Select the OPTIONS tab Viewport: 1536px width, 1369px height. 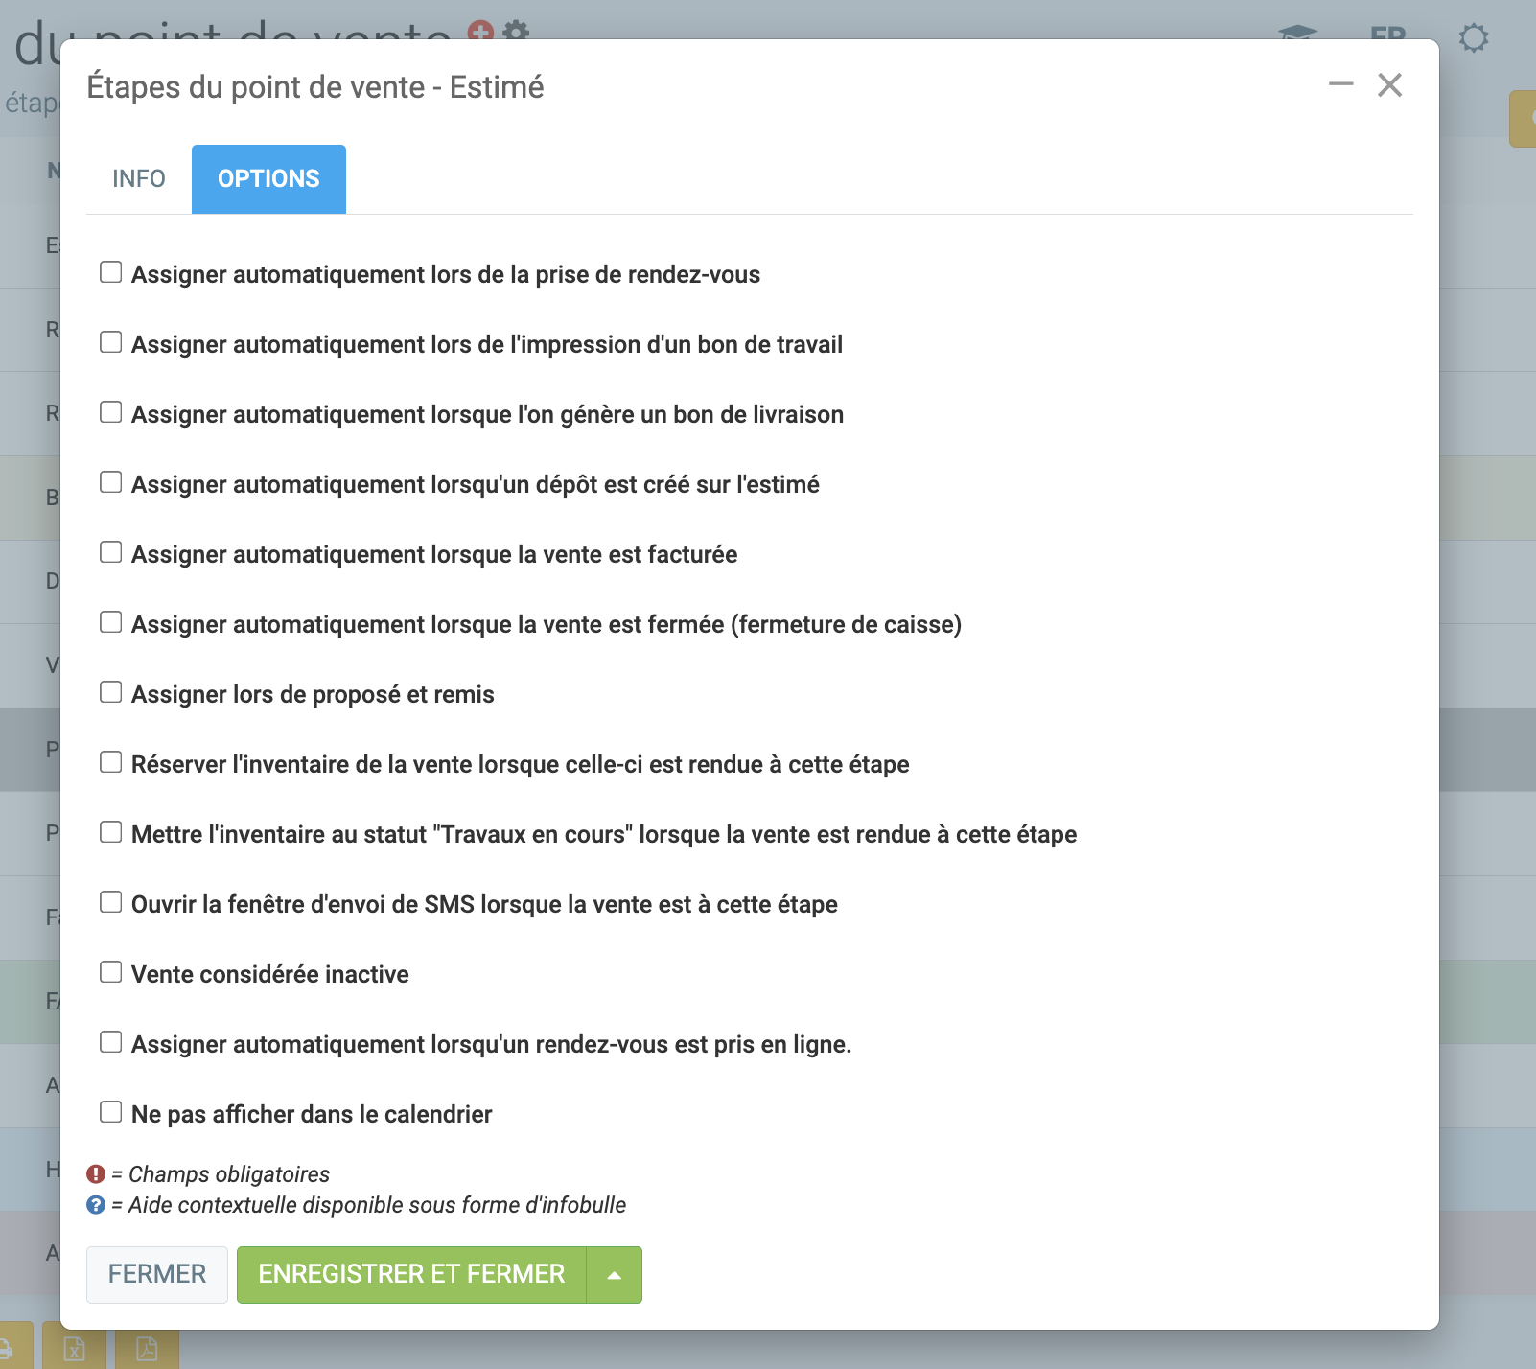tap(268, 179)
